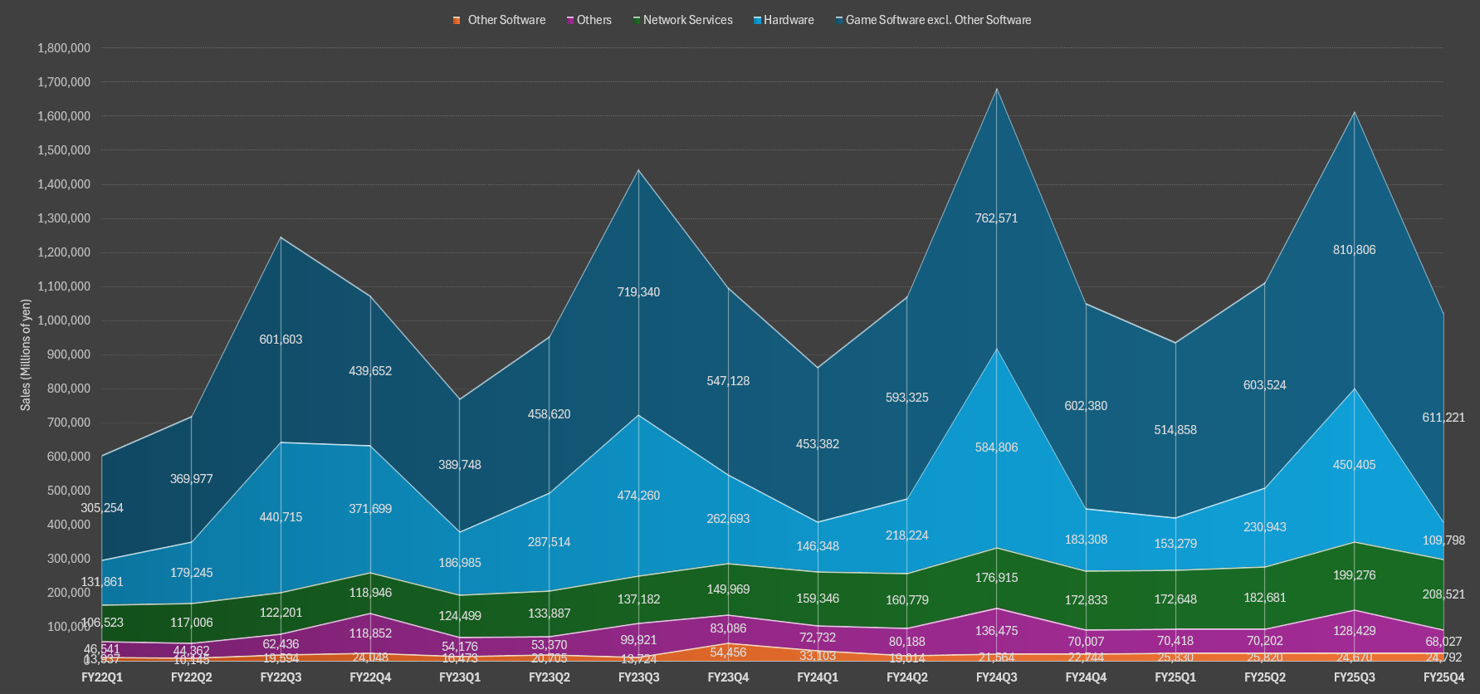
Task: Click the 458,620 data label
Action: tap(550, 414)
